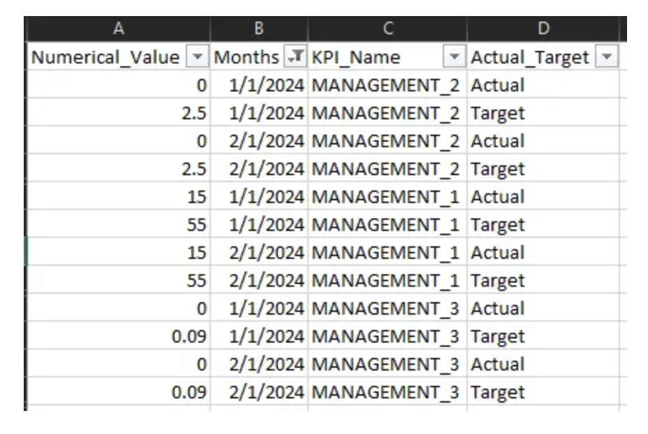Screen dimensions: 648x434
Task: Open the Numerical_Value filter dropdown
Action: coord(199,57)
